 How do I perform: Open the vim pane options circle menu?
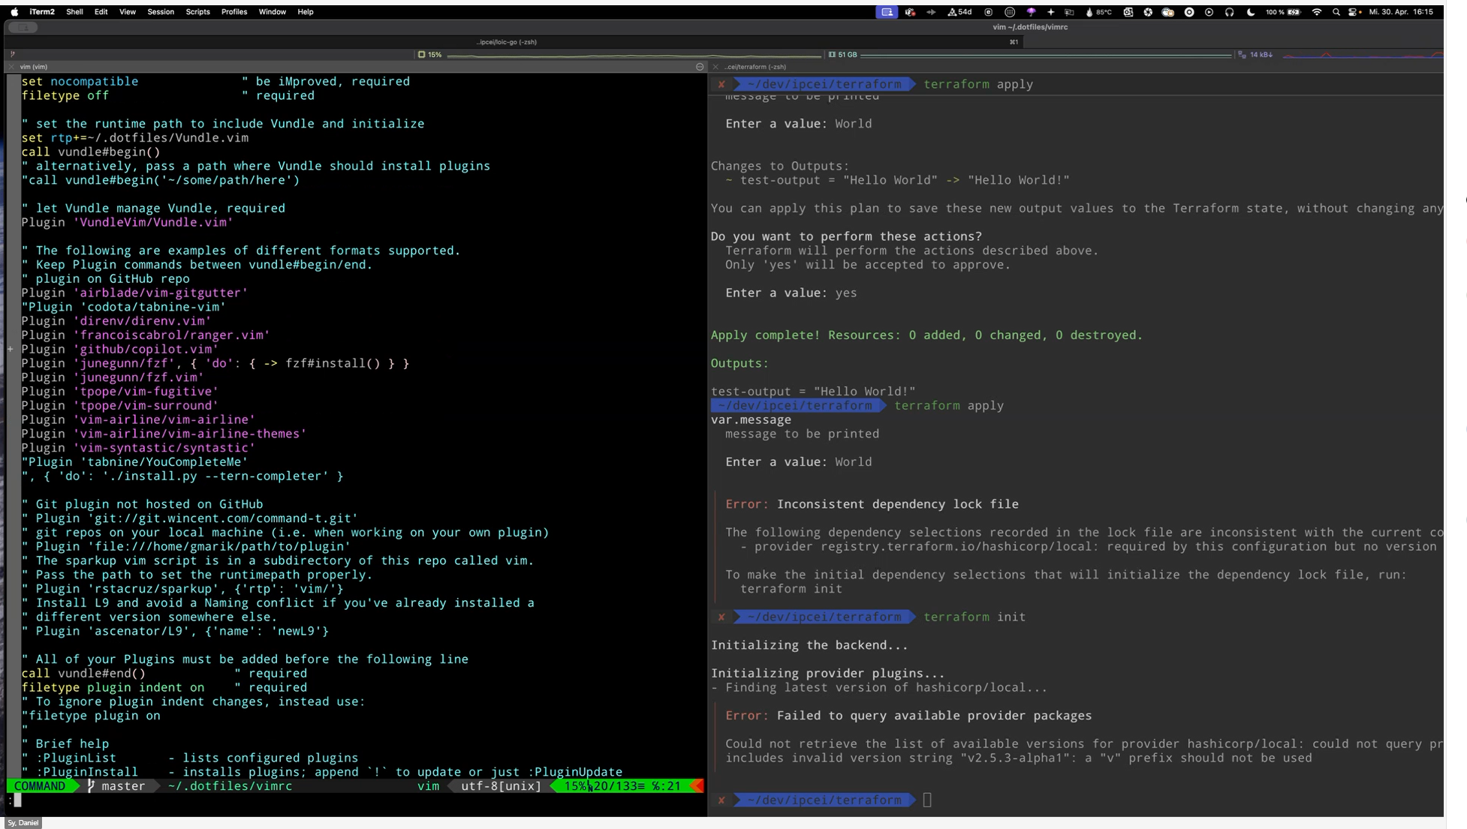700,67
